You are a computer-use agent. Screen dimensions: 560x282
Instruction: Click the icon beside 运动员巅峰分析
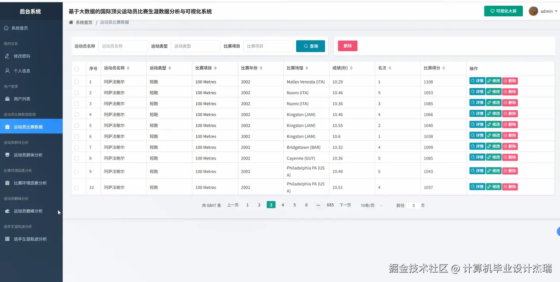[x=7, y=211]
